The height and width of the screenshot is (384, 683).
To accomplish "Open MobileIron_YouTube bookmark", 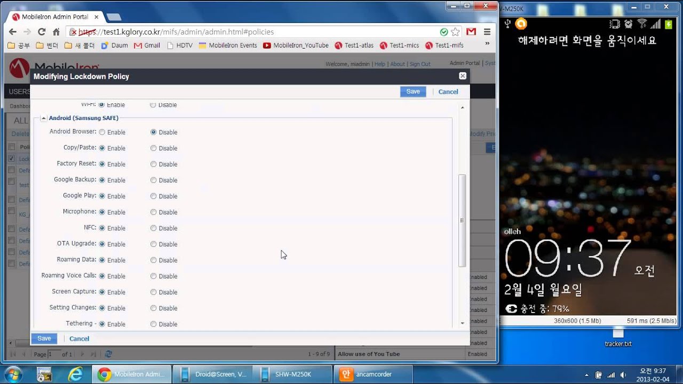I will tap(295, 45).
